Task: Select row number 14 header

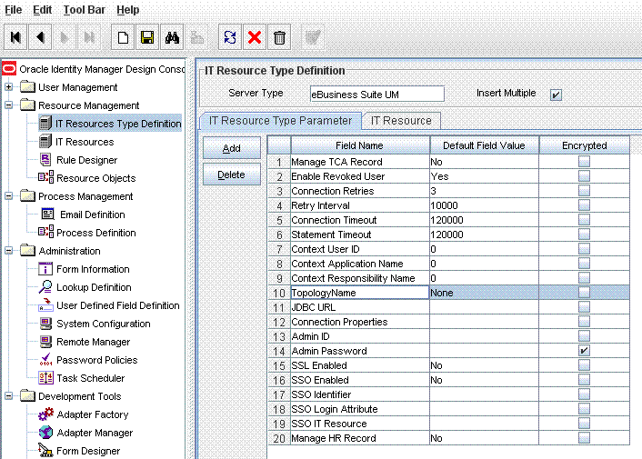Action: 279,351
